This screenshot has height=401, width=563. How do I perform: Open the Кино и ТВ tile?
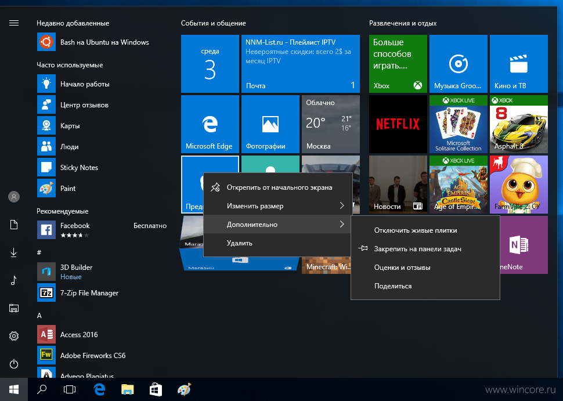tap(519, 63)
